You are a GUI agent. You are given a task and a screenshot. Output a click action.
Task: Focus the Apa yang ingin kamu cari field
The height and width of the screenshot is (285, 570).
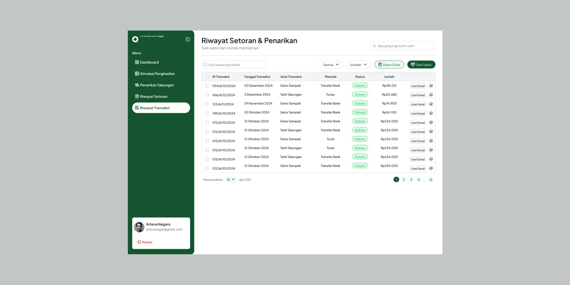pyautogui.click(x=402, y=46)
